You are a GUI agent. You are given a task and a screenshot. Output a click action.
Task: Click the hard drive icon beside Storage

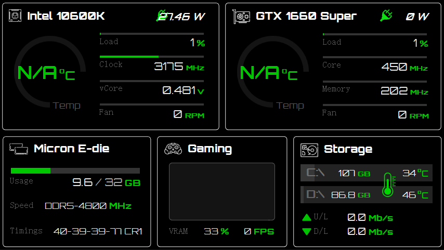[x=309, y=150]
